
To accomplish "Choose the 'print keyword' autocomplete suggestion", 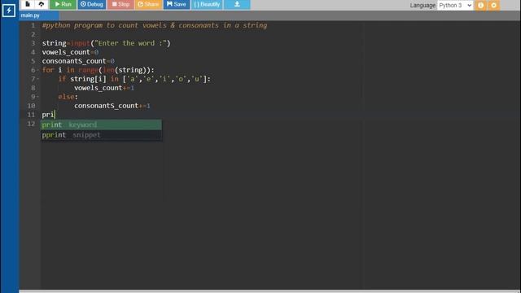I will [101, 125].
